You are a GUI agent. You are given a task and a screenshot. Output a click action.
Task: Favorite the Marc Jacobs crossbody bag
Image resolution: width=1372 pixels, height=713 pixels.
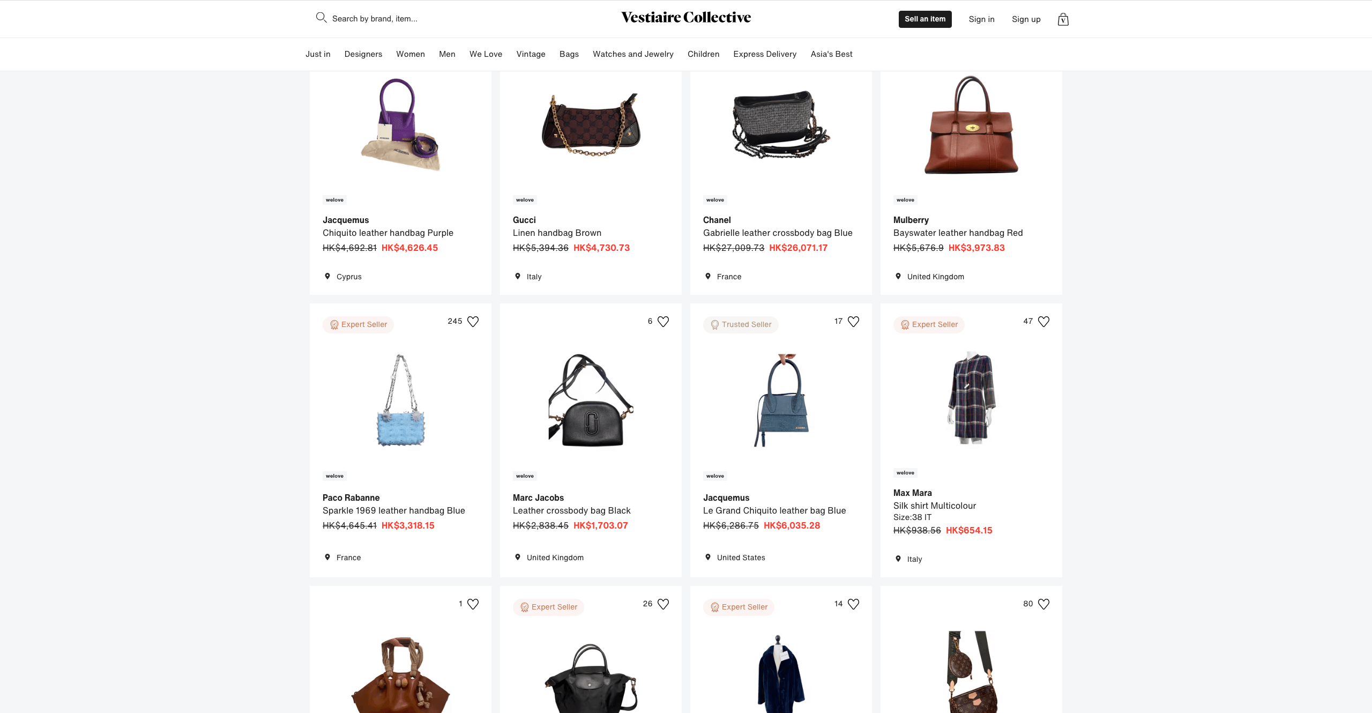pos(663,322)
